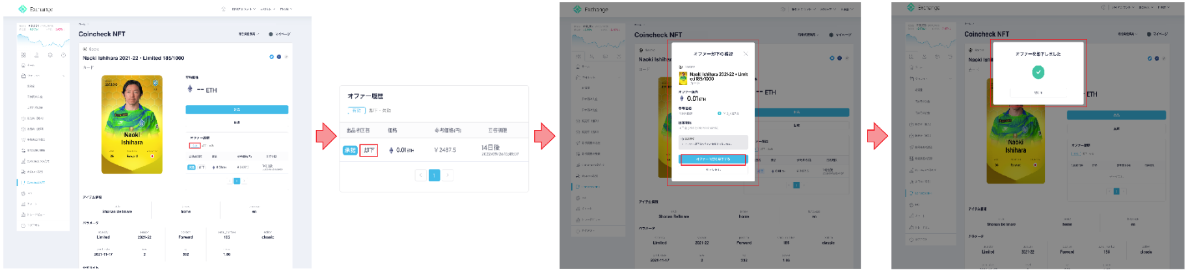Select page 1 in enlarged offer history pagination
The height and width of the screenshot is (273, 1188).
tap(434, 175)
